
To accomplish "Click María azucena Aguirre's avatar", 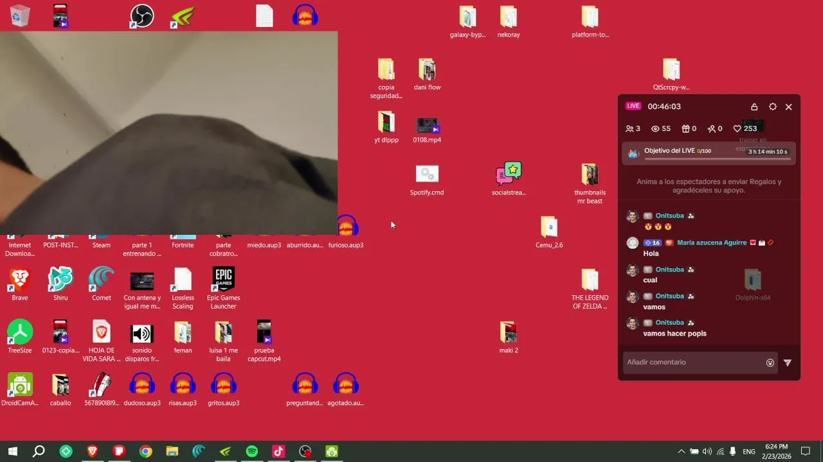I will [633, 243].
